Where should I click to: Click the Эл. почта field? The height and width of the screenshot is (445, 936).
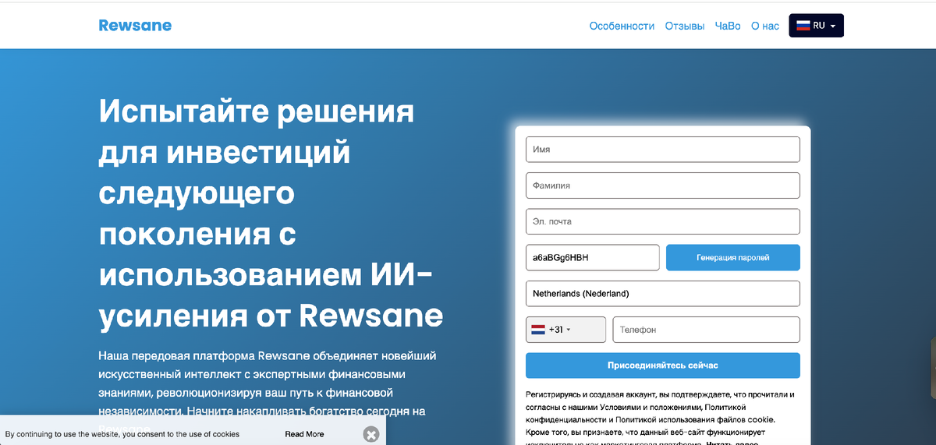coord(663,221)
